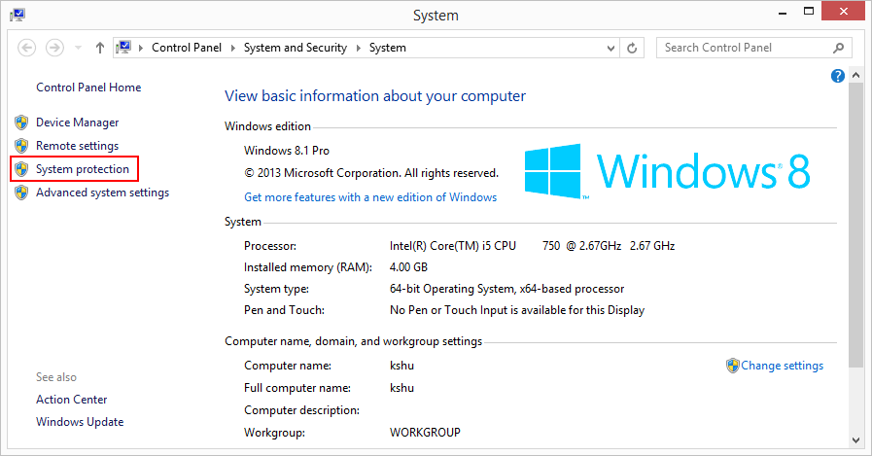Screen dimensions: 872x456
Task: Select System and Security breadcrumb
Action: click(296, 48)
